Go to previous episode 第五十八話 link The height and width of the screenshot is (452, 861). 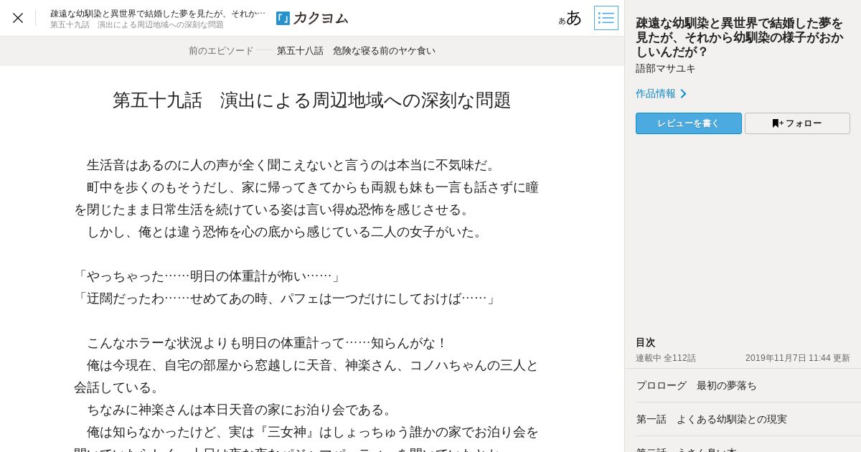click(356, 51)
